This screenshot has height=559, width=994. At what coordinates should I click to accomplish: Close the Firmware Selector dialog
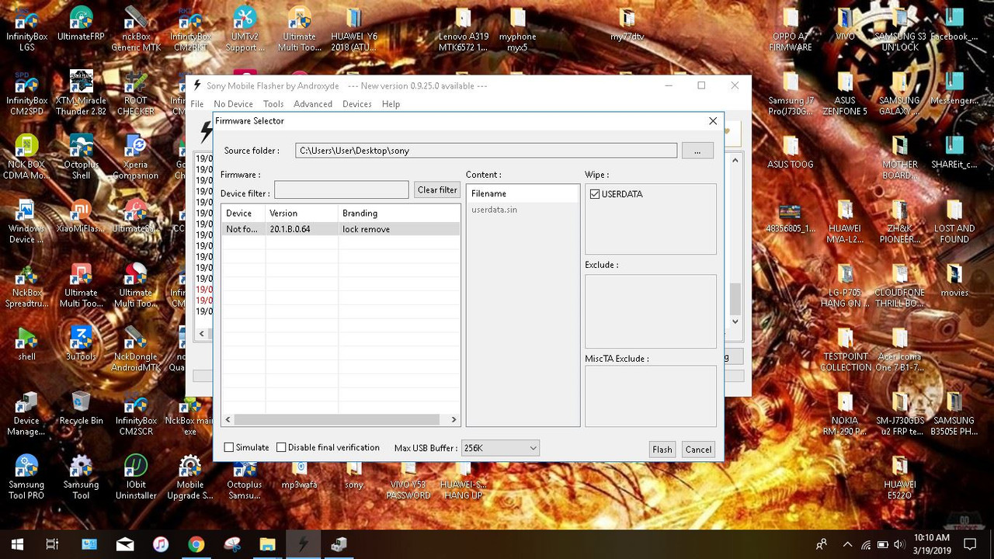[x=713, y=121]
